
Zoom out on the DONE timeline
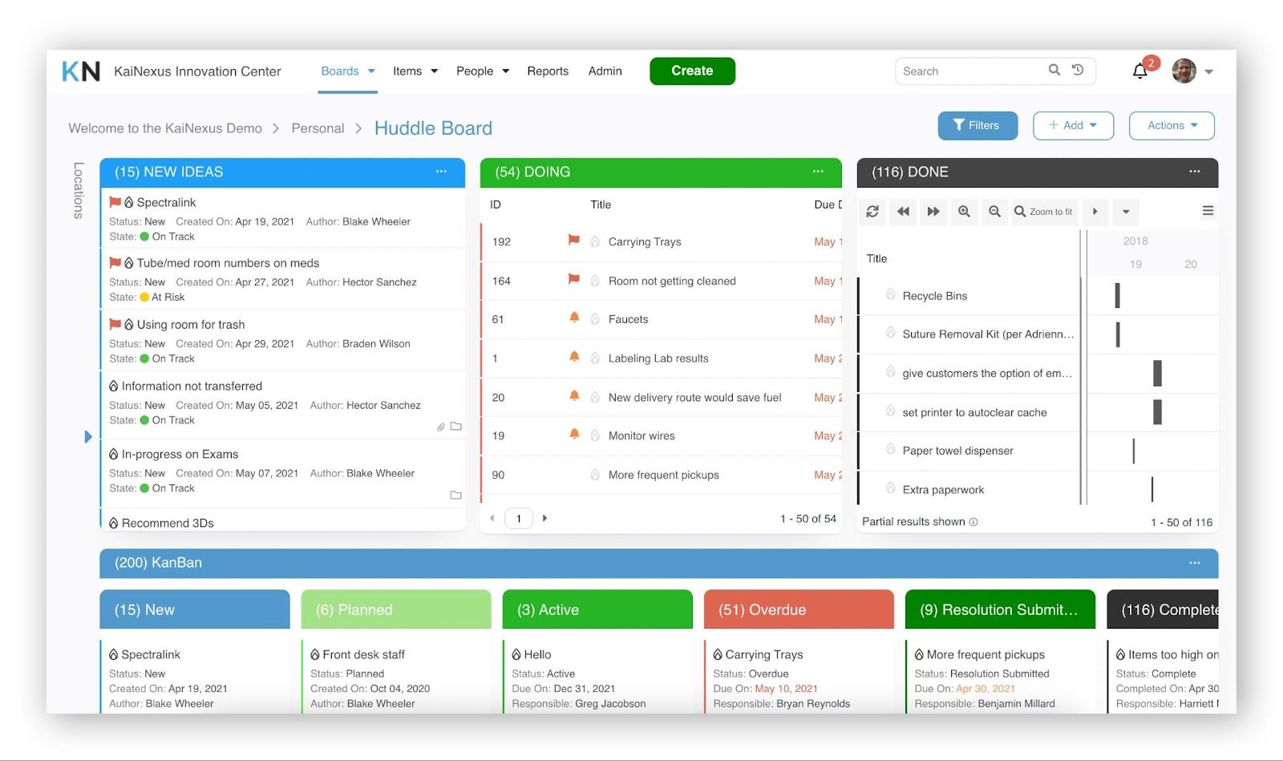click(994, 212)
